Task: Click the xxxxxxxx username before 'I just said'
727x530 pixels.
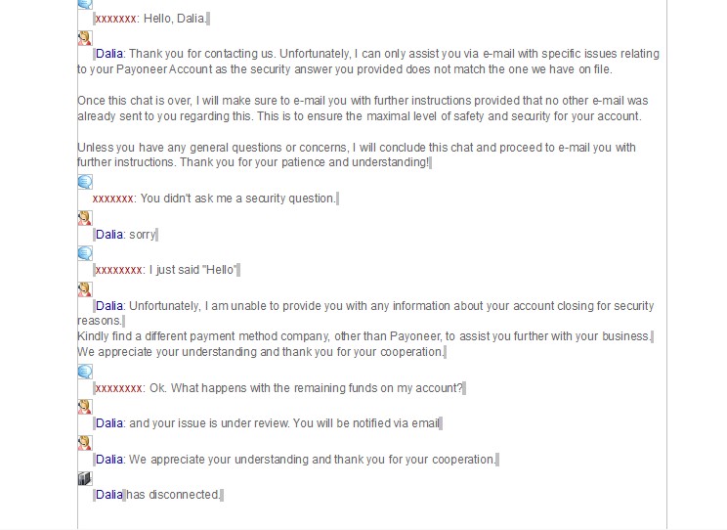Action: pyautogui.click(x=118, y=270)
